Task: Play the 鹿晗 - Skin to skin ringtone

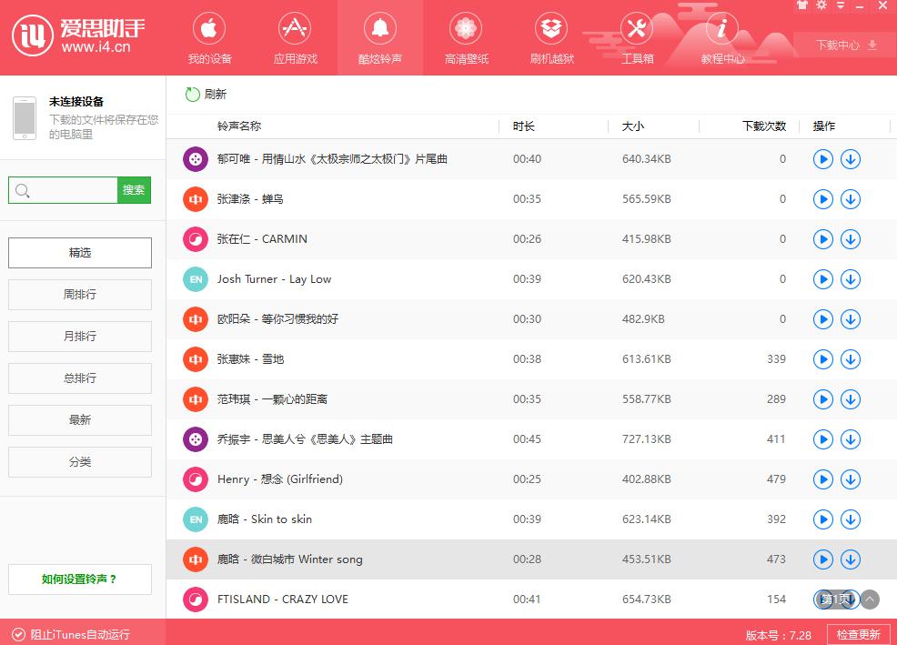Action: 822,519
